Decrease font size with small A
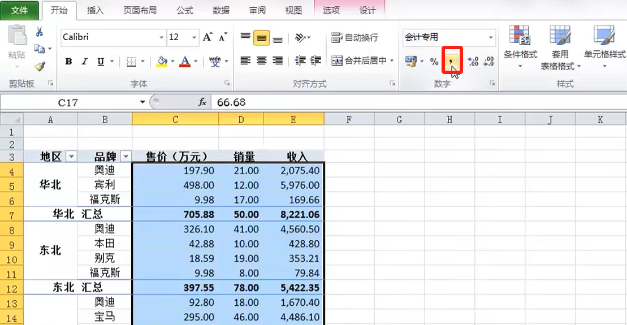The image size is (627, 325). click(x=223, y=37)
